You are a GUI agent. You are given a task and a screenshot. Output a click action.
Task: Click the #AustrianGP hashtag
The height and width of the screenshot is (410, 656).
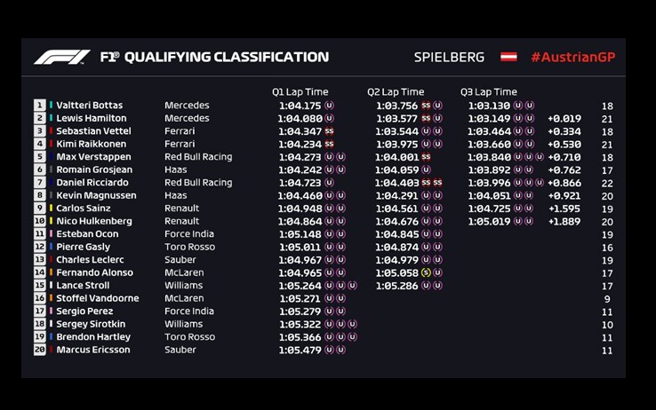[572, 57]
